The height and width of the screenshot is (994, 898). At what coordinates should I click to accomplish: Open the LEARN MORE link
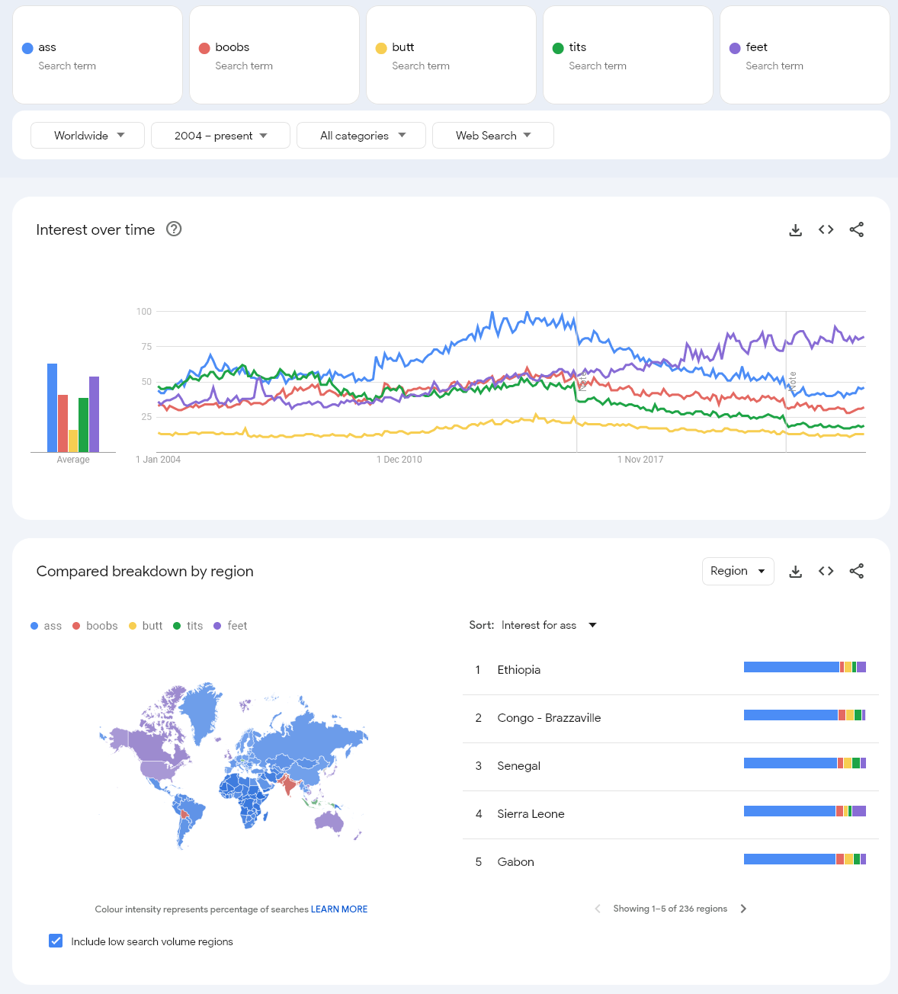pos(339,909)
